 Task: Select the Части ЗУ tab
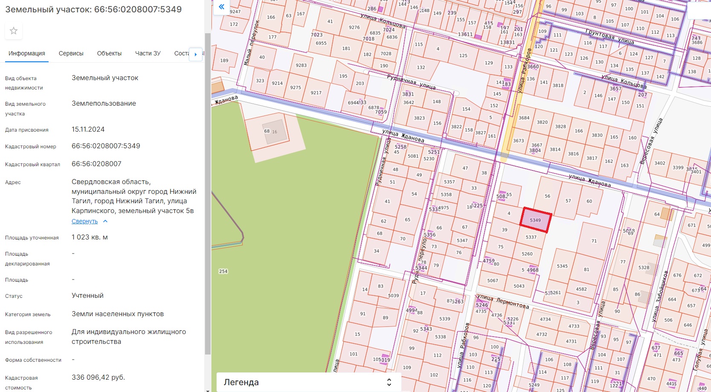coord(147,53)
